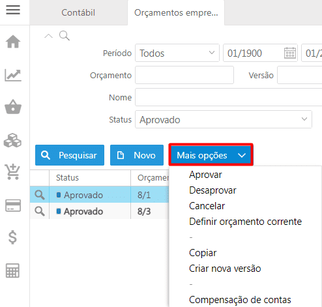Click the Pesquisar button

click(x=70, y=155)
